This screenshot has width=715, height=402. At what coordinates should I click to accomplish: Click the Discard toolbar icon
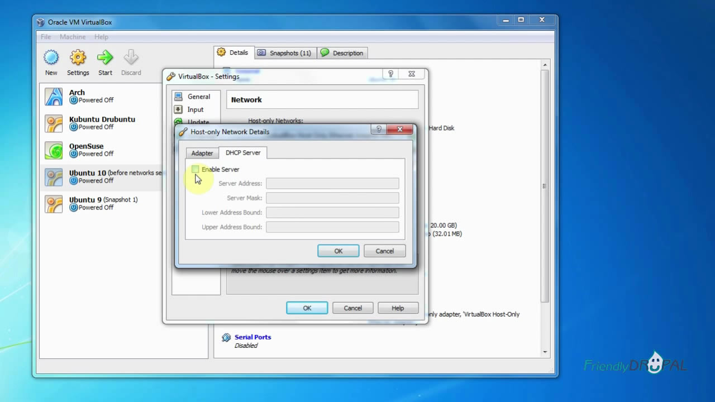[131, 58]
